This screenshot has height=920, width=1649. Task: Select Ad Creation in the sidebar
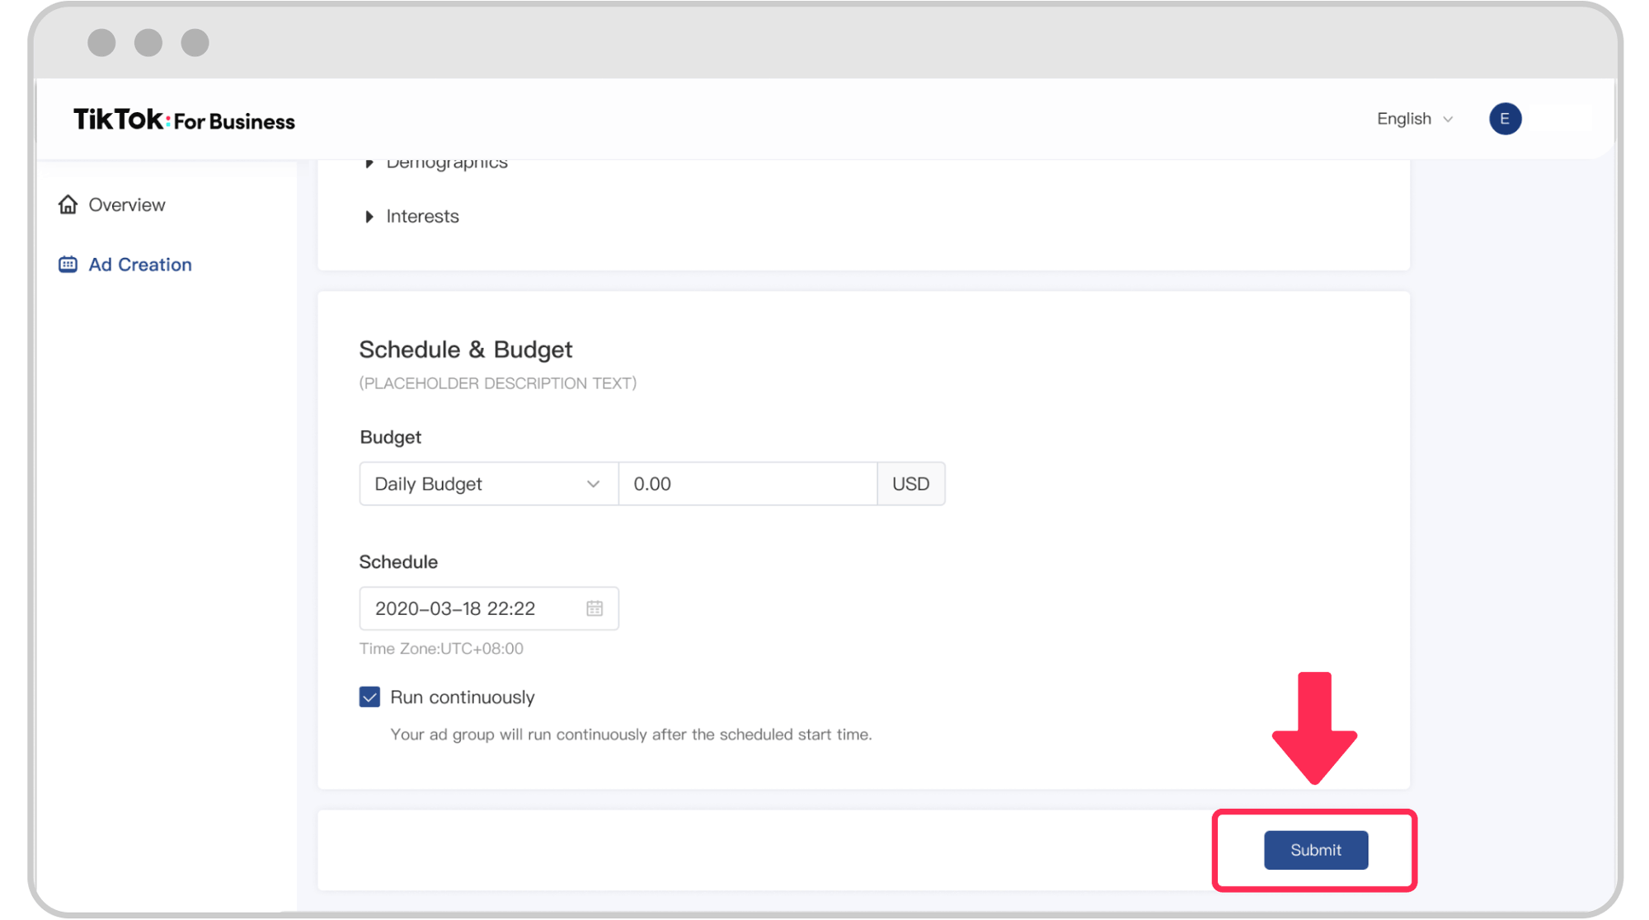(x=140, y=265)
